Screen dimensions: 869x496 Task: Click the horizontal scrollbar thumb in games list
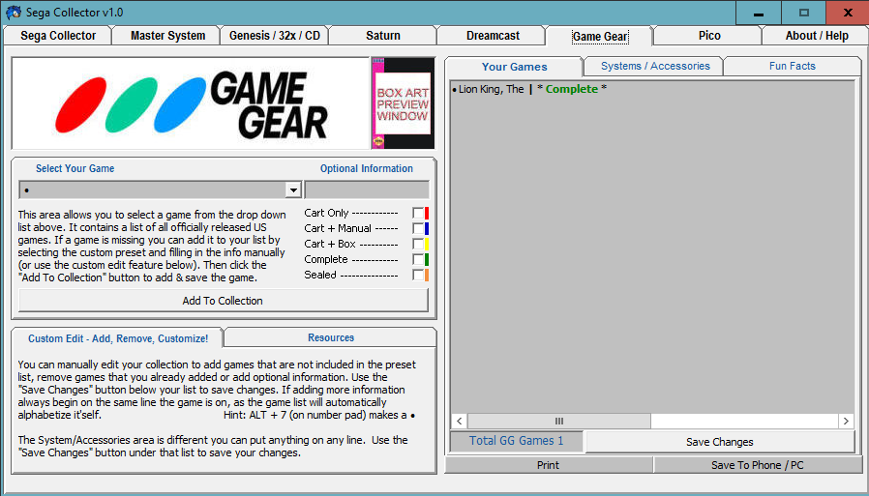[x=558, y=422]
